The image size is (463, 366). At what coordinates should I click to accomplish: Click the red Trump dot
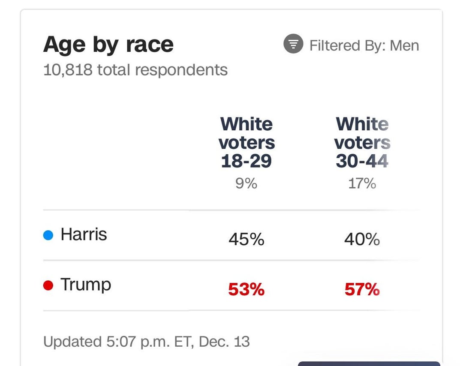coord(48,285)
